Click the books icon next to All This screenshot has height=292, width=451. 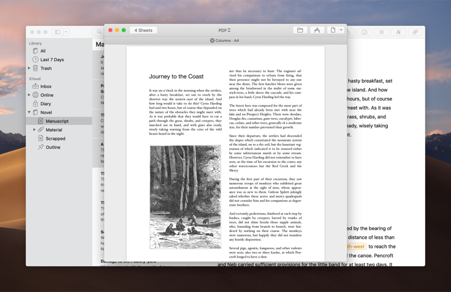(36, 51)
